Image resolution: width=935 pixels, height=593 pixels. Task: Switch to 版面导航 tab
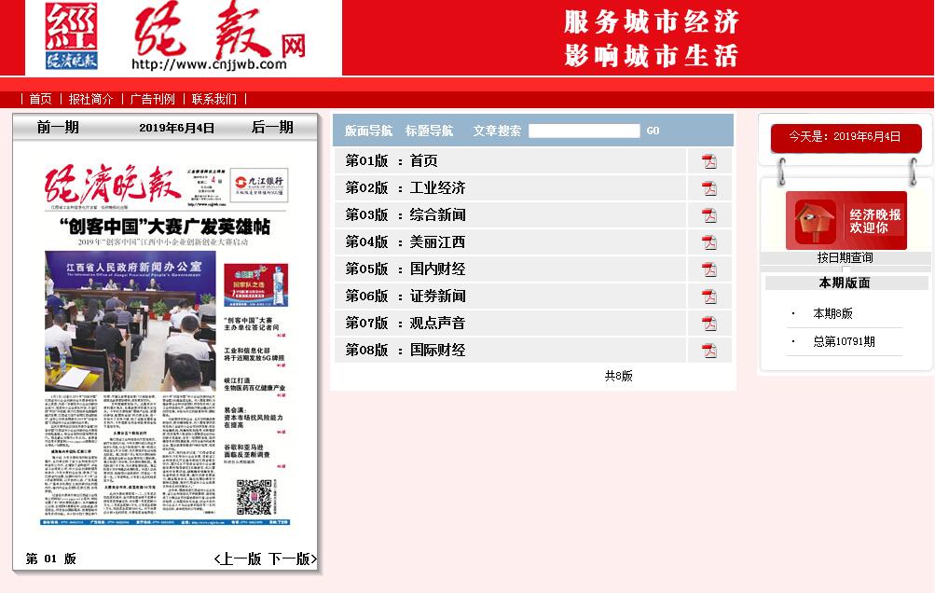[368, 131]
